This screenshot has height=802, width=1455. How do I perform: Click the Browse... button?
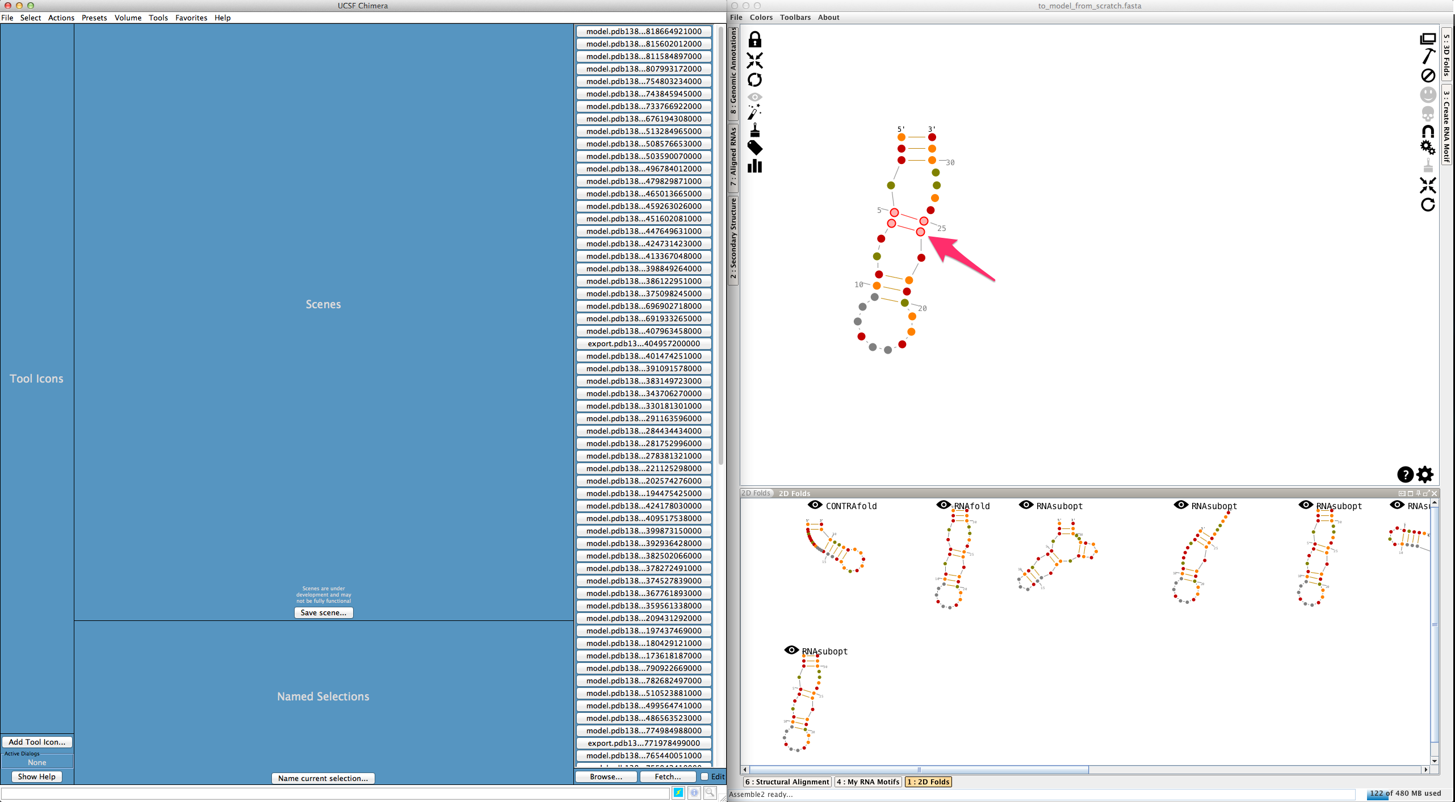coord(606,776)
